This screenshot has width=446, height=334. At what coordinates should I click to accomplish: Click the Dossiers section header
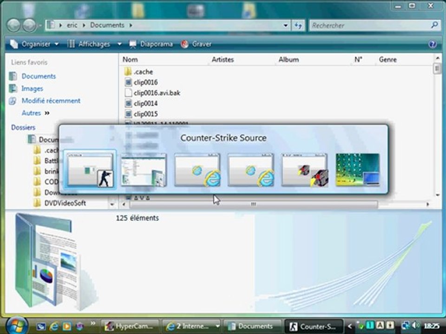click(23, 128)
